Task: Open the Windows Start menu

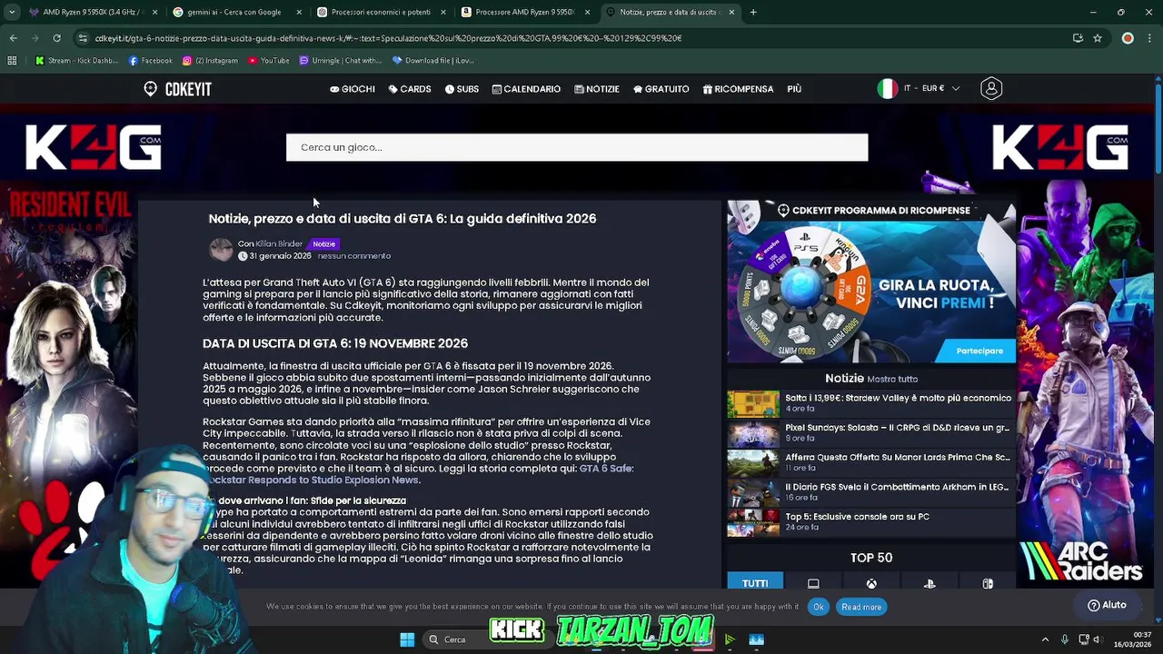Action: tap(407, 639)
